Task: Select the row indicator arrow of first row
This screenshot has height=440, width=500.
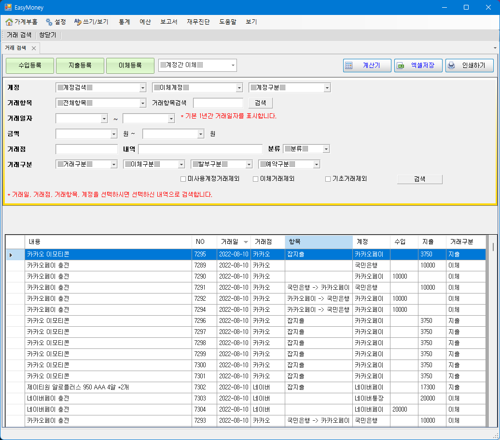Action: [x=11, y=255]
